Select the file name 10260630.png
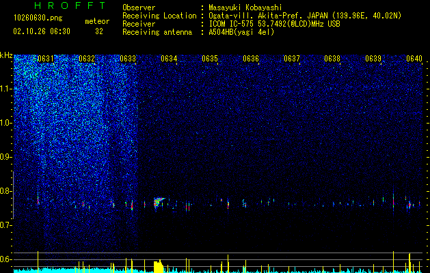This screenshot has height=273, width=430. coord(38,18)
